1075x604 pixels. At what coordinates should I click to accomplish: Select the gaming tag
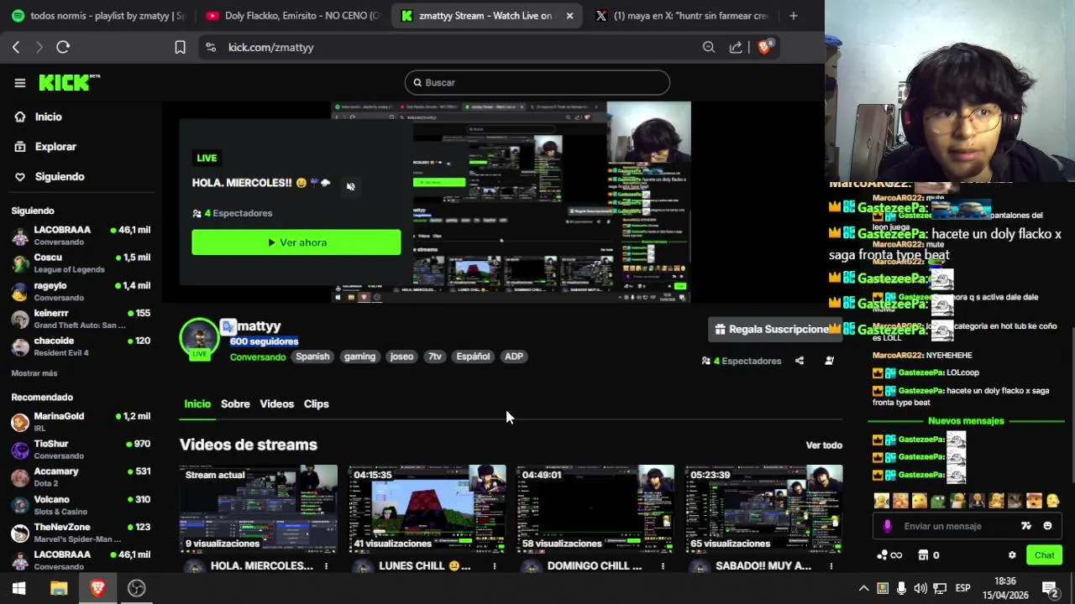359,357
